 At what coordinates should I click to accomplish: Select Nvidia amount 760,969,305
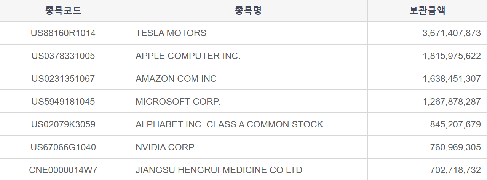pyautogui.click(x=455, y=147)
